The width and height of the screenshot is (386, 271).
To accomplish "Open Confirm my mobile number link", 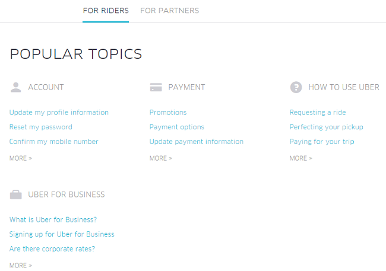I will point(53,141).
